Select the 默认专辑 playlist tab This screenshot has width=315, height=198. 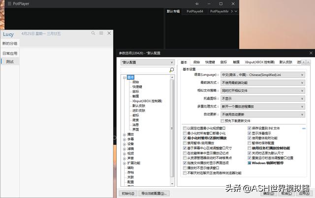coord(173,11)
